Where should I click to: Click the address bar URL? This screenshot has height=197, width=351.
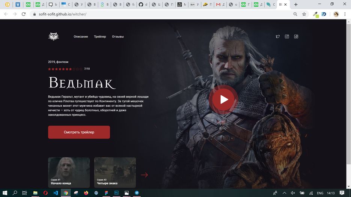[x=62, y=14]
